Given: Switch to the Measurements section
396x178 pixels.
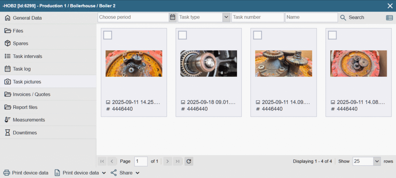Looking at the screenshot, I should 29,120.
